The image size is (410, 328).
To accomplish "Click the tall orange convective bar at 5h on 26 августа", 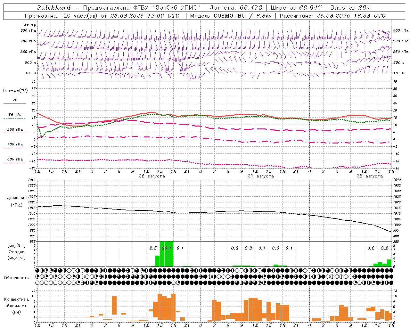I will [114, 305].
